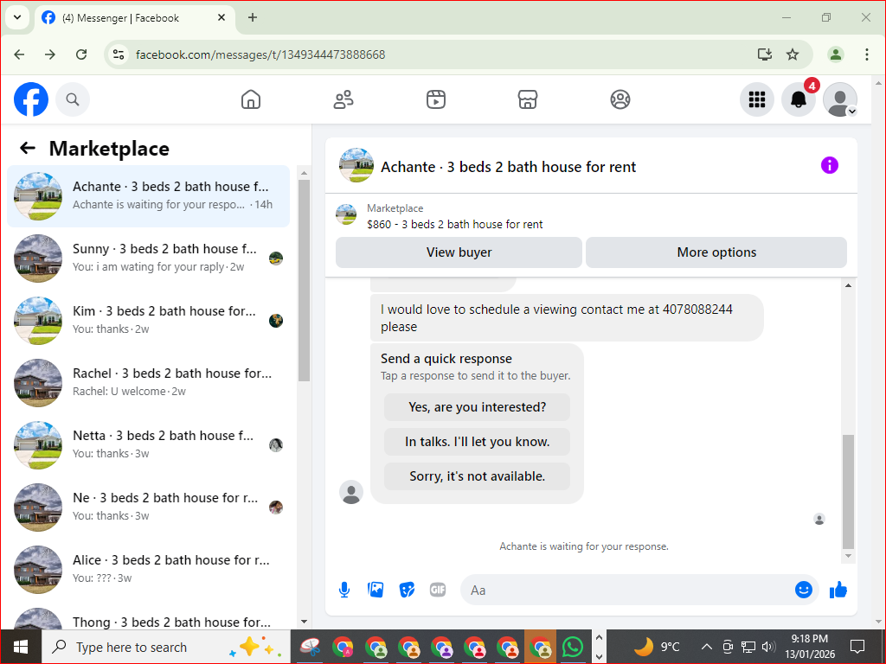Open the tab search dropdown arrow
The width and height of the screenshot is (886, 664).
[17, 17]
